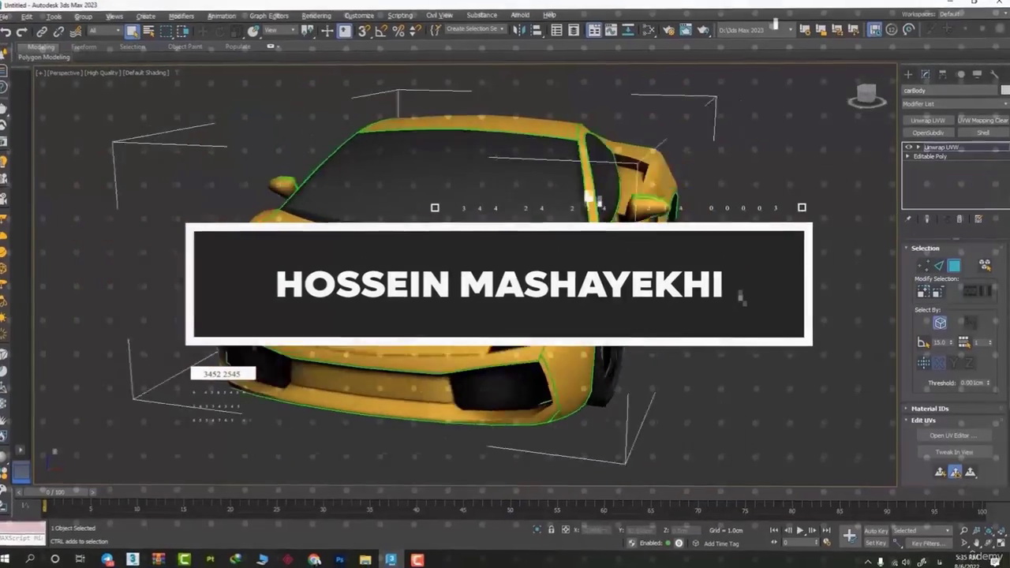Click the Redo arrow in main toolbar
The height and width of the screenshot is (568, 1010).
click(22, 32)
